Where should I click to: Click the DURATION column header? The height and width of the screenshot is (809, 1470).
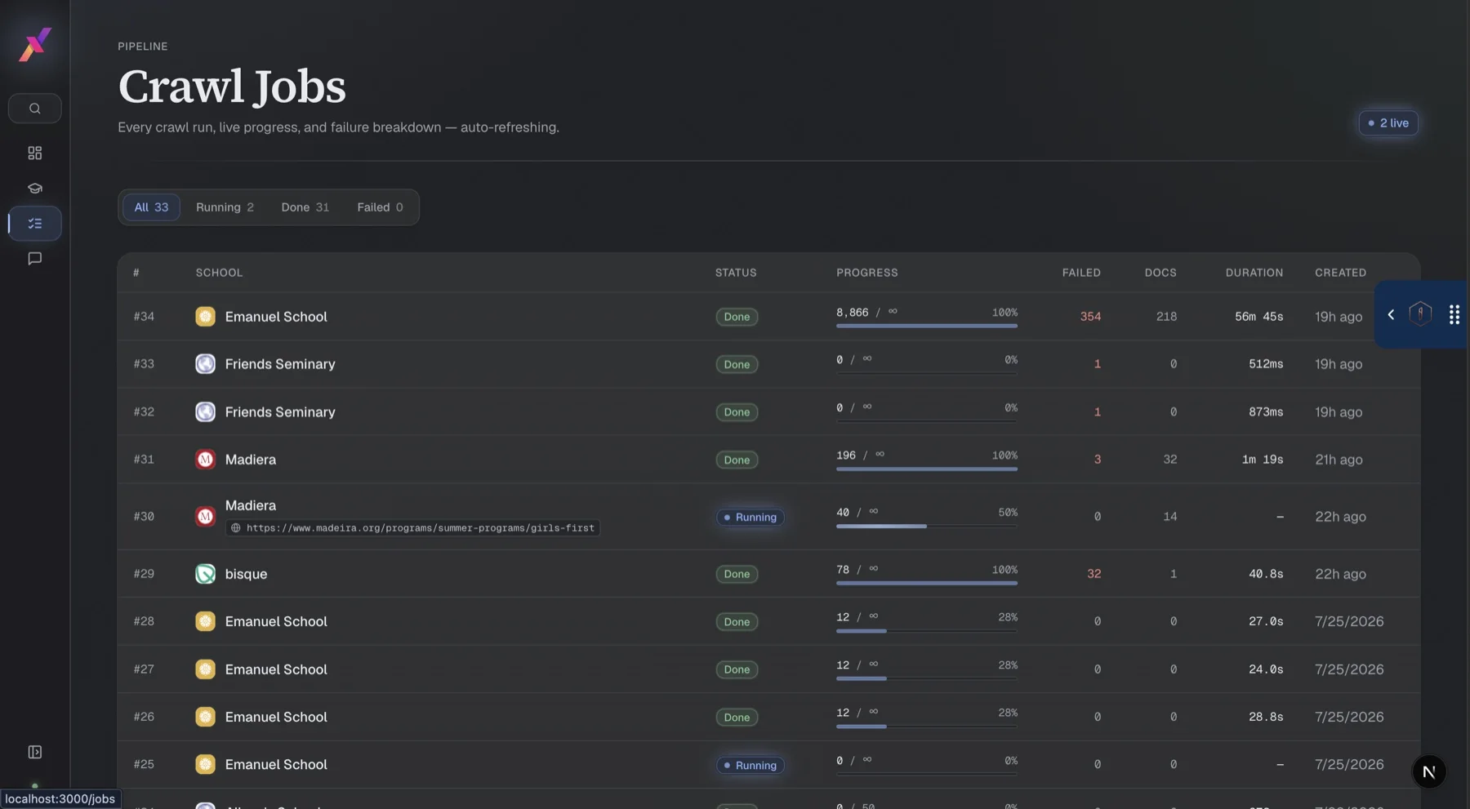[1254, 273]
